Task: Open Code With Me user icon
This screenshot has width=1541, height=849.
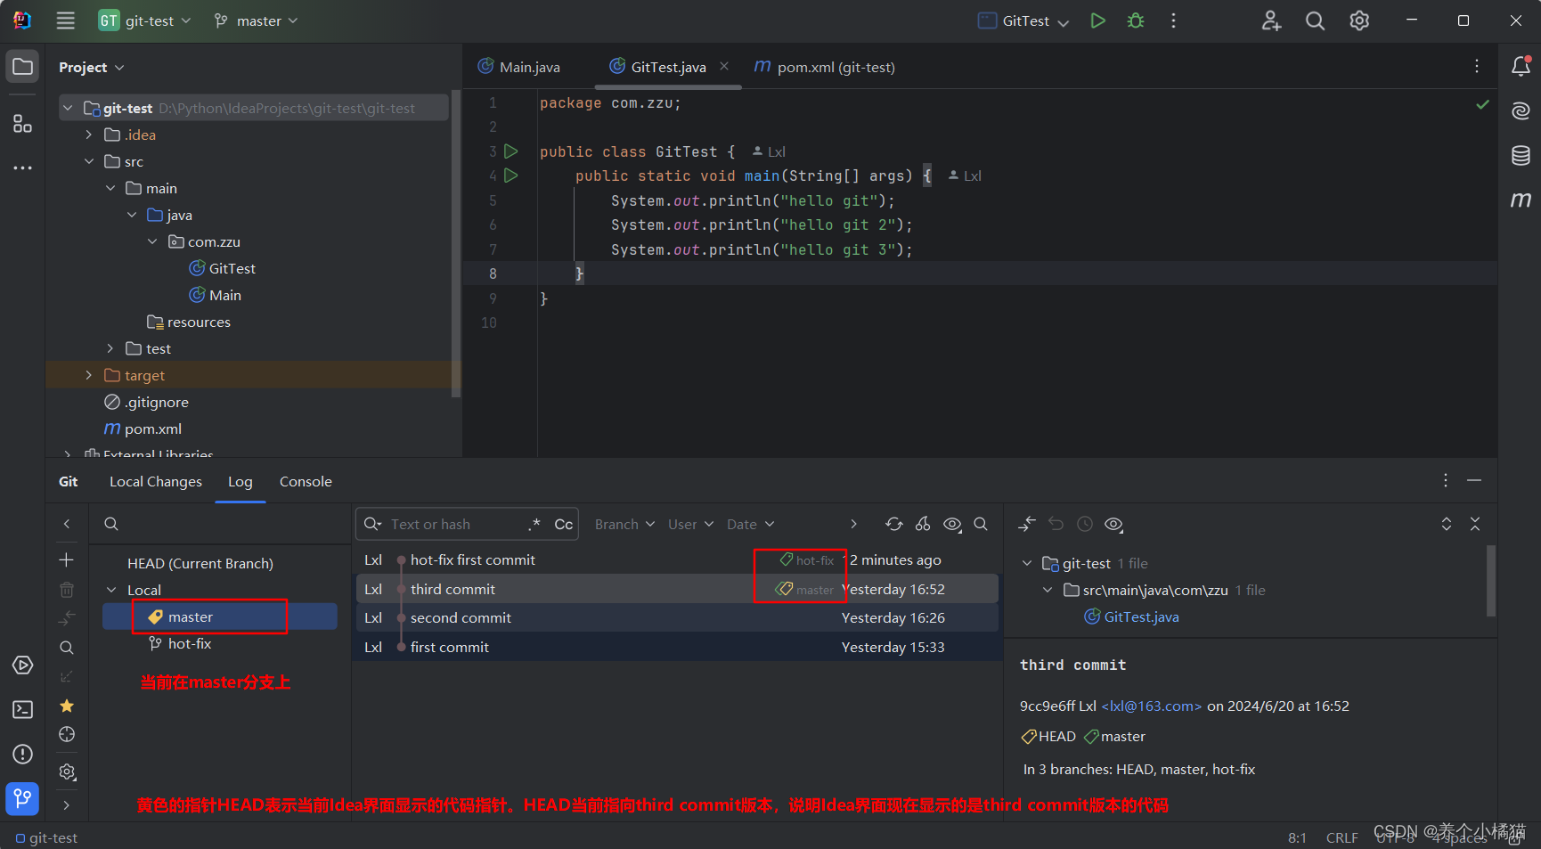Action: click(x=1271, y=20)
